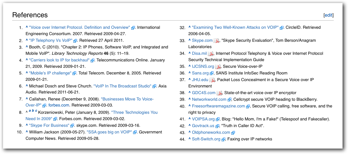Open the "Skype For Business" reference link

(49, 125)
